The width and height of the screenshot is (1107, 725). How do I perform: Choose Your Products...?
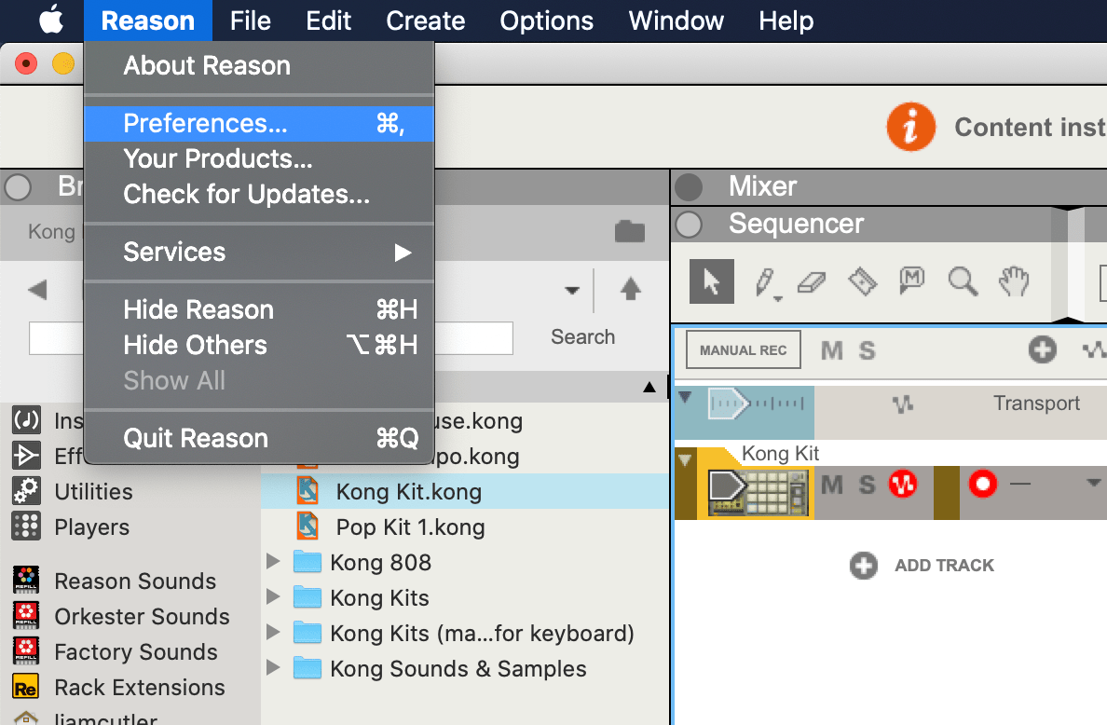[x=259, y=158]
